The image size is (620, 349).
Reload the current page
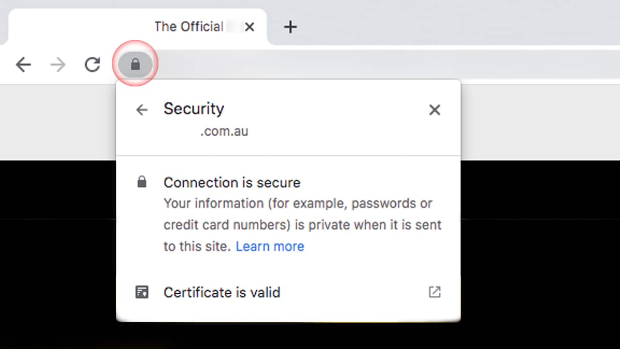click(x=92, y=64)
